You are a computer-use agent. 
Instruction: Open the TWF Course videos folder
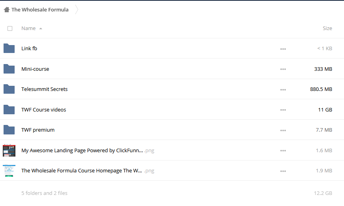pos(43,110)
